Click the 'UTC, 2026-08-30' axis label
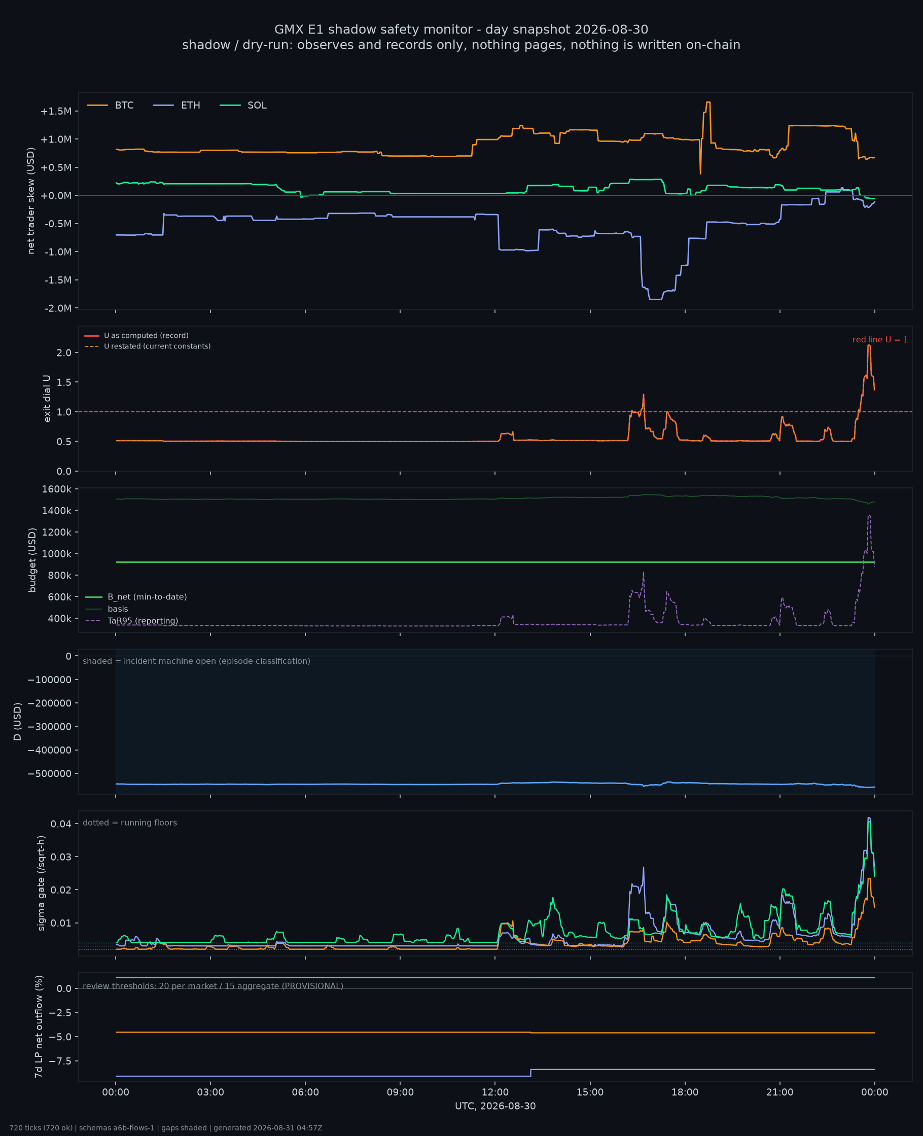Viewport: 923px width, 1136px height. pyautogui.click(x=495, y=1106)
